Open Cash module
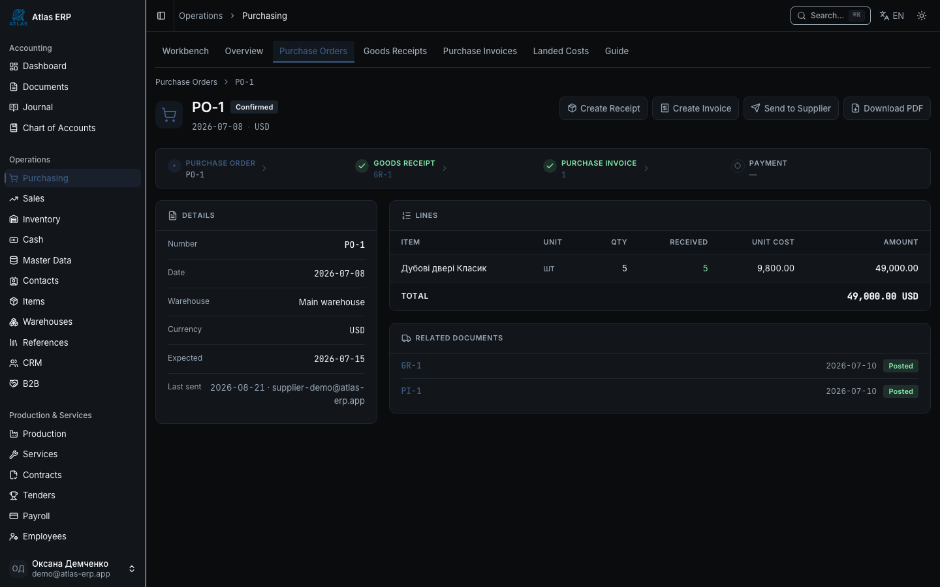This screenshot has height=587, width=940. 72,239
